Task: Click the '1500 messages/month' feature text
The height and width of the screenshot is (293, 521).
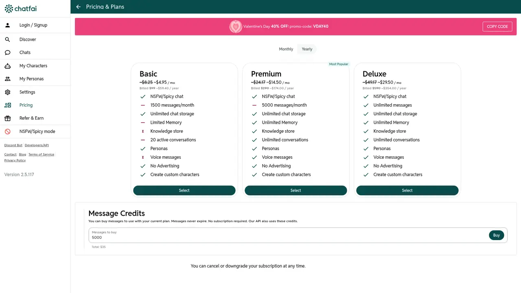Action: click(172, 105)
